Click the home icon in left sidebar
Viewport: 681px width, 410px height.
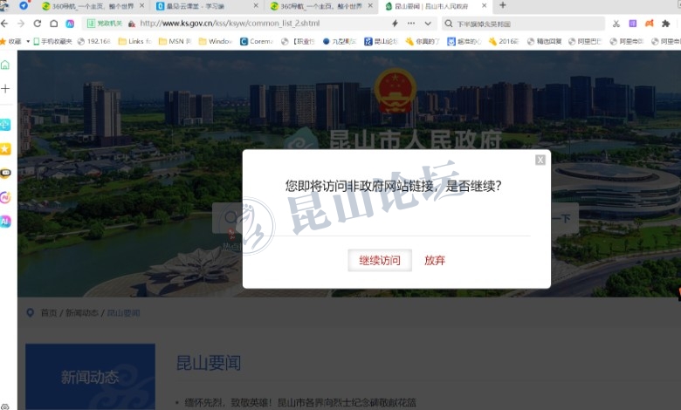pos(5,65)
